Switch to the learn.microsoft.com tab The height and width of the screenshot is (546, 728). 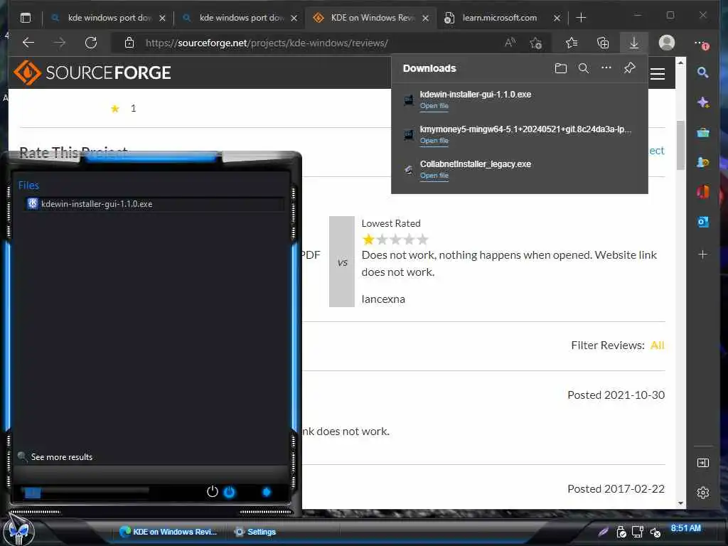(x=500, y=18)
